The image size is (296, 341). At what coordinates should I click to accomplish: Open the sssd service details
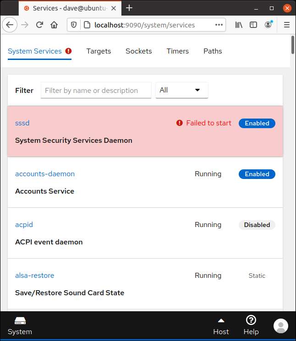(x=22, y=123)
